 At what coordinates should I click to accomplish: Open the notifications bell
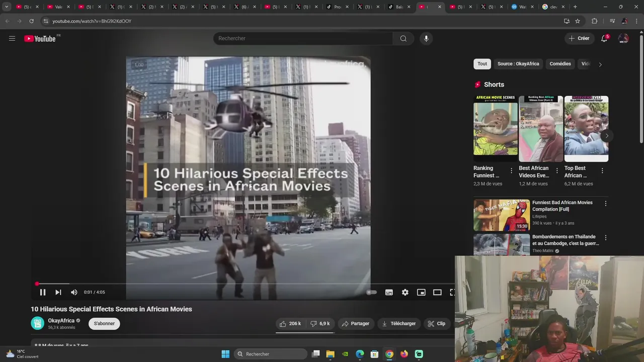coord(604,38)
